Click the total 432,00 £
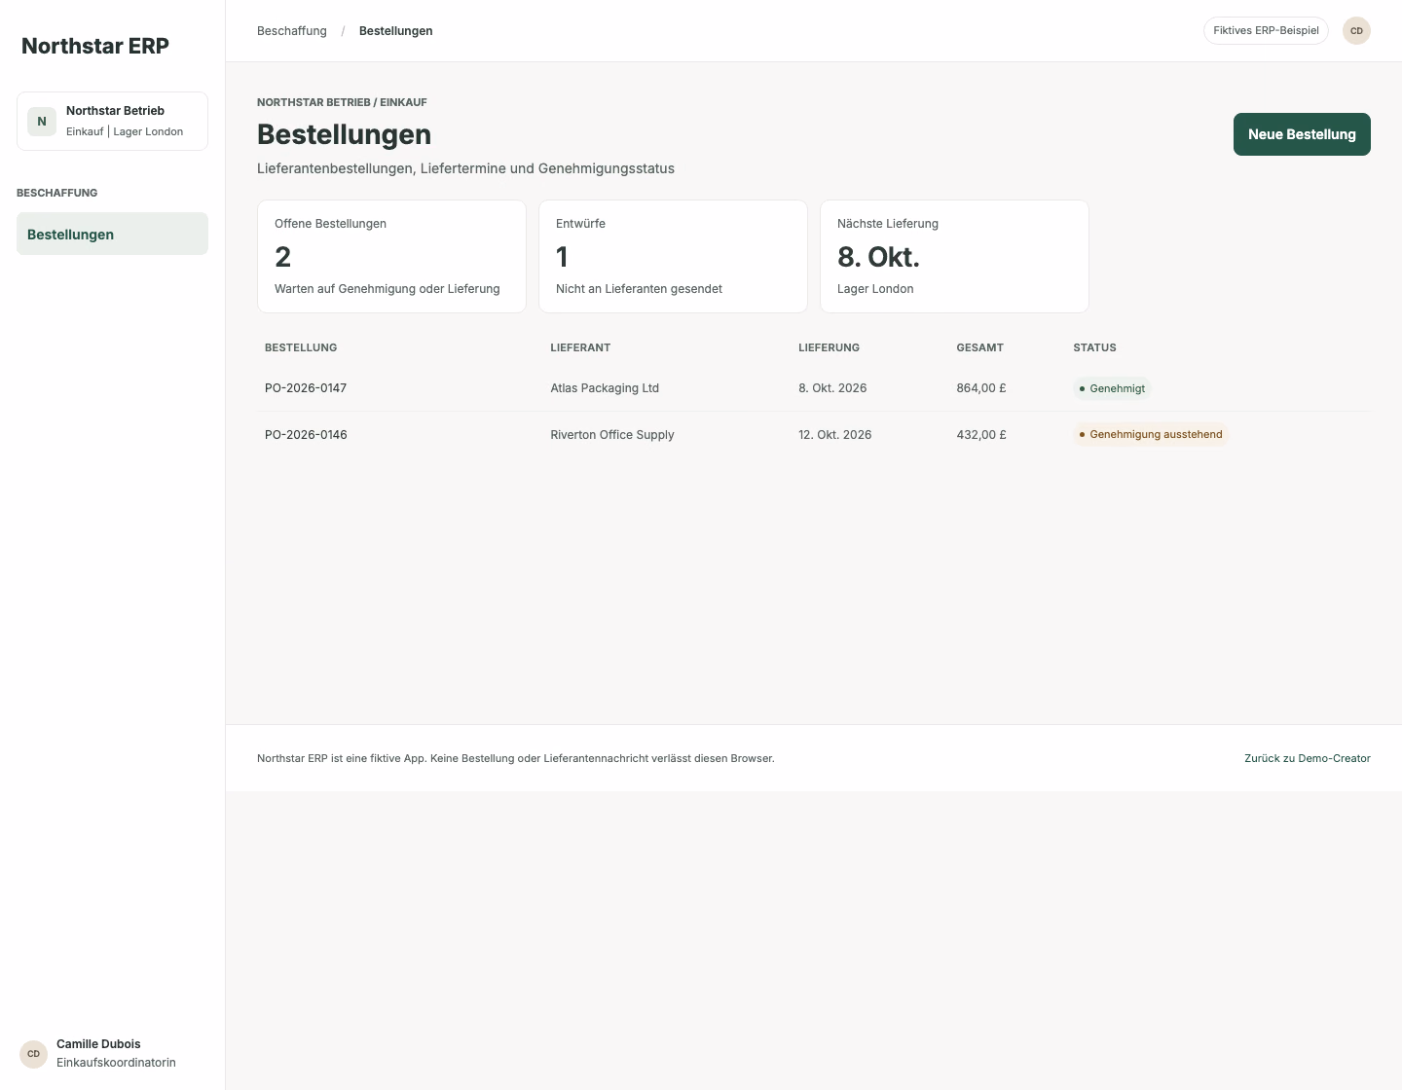 pyautogui.click(x=981, y=435)
